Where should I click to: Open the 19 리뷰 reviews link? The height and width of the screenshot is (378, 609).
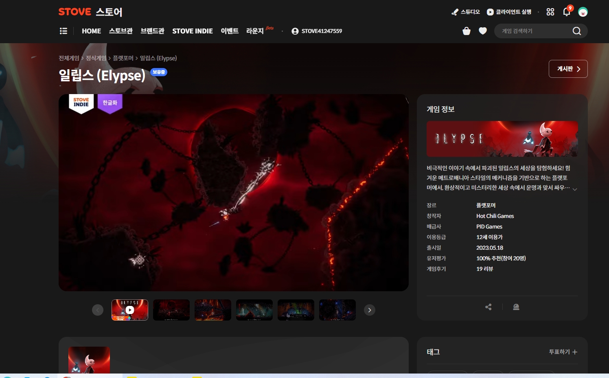(x=485, y=269)
